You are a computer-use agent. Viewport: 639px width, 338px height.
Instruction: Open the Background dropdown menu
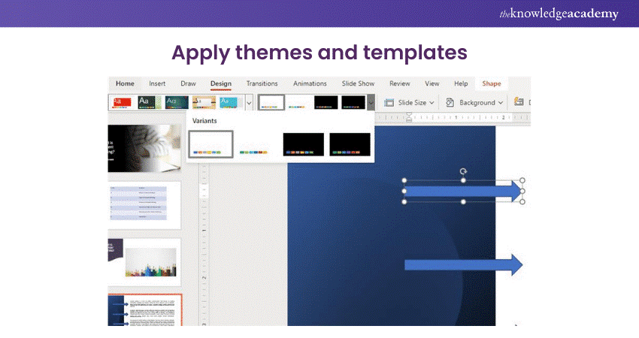coord(474,102)
